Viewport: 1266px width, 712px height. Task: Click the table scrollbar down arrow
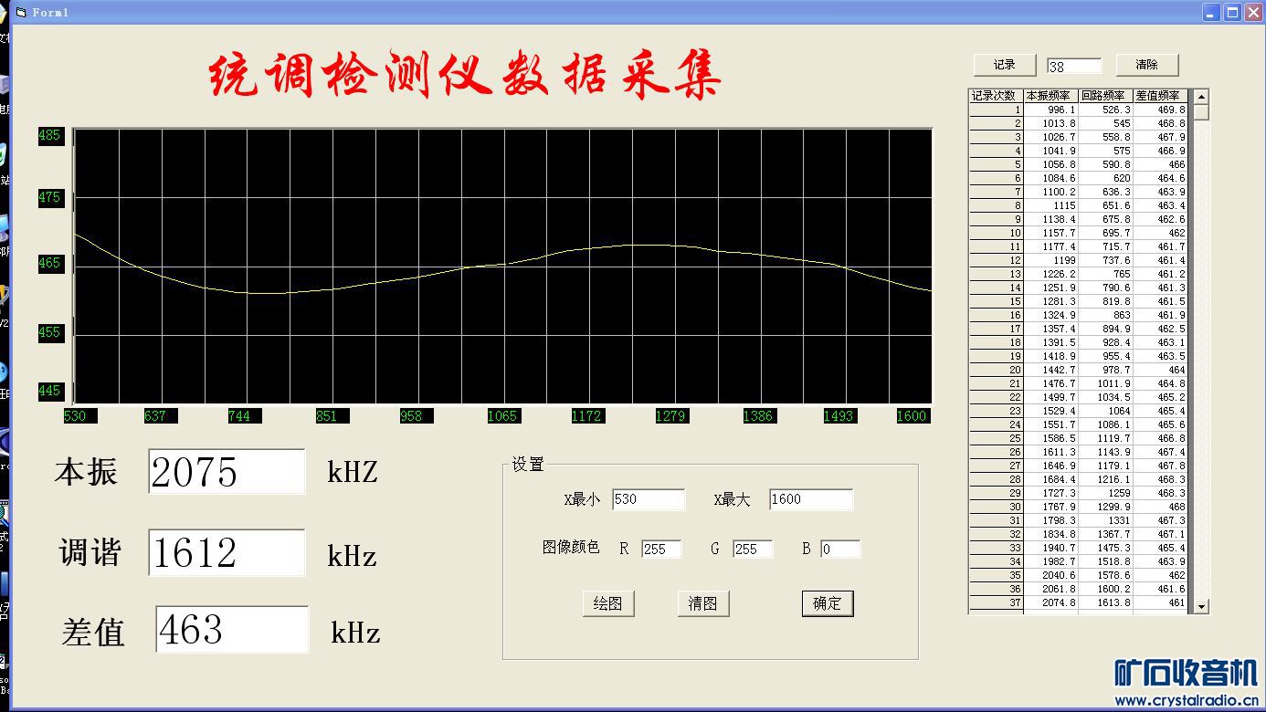click(x=1201, y=606)
